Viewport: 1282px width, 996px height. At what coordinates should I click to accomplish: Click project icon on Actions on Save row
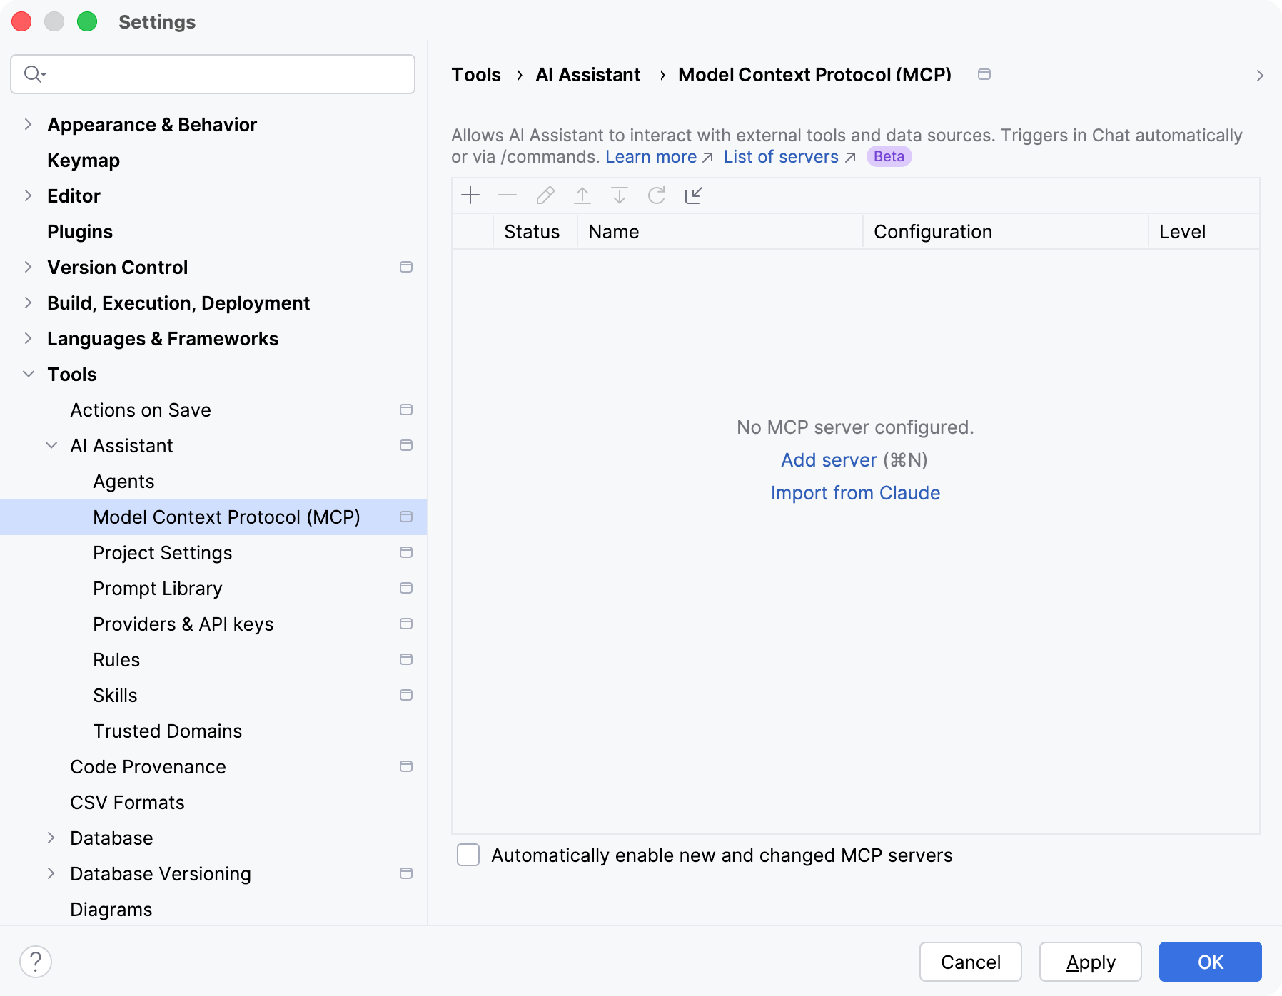click(406, 410)
